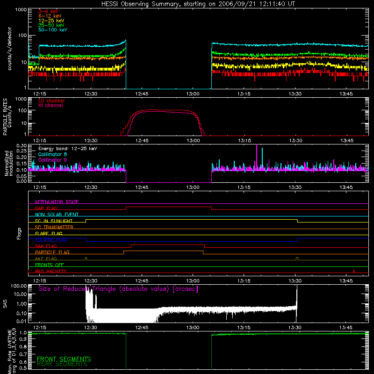Click the HI channel legend label
This screenshot has width=374, height=374.
point(50,105)
